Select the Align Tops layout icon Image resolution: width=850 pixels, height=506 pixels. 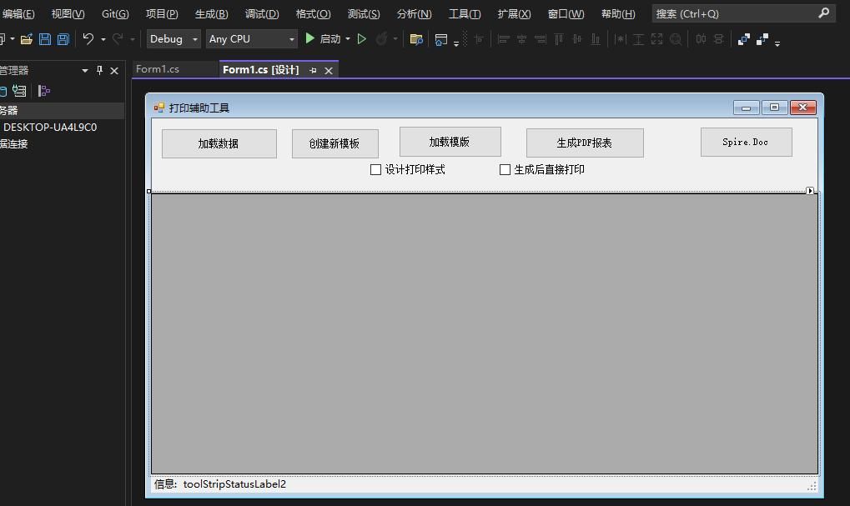pyautogui.click(x=559, y=38)
